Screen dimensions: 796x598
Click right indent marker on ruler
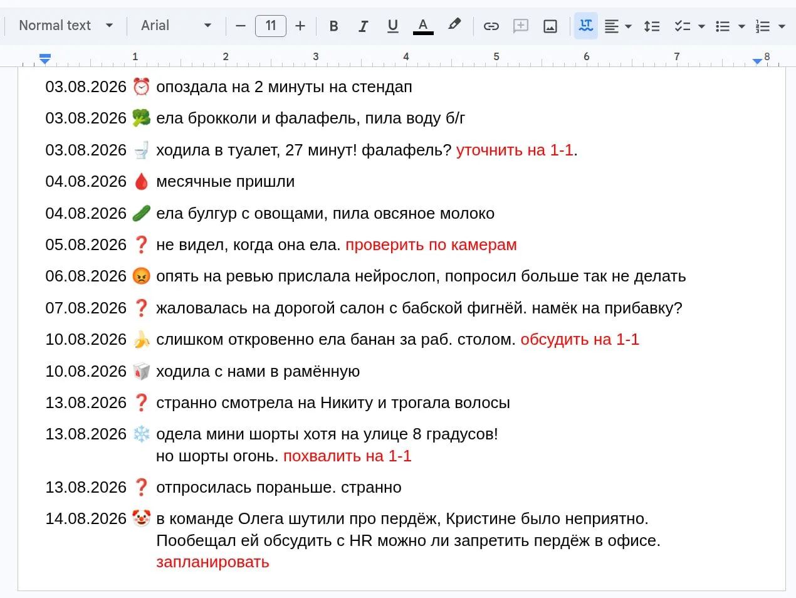point(757,61)
